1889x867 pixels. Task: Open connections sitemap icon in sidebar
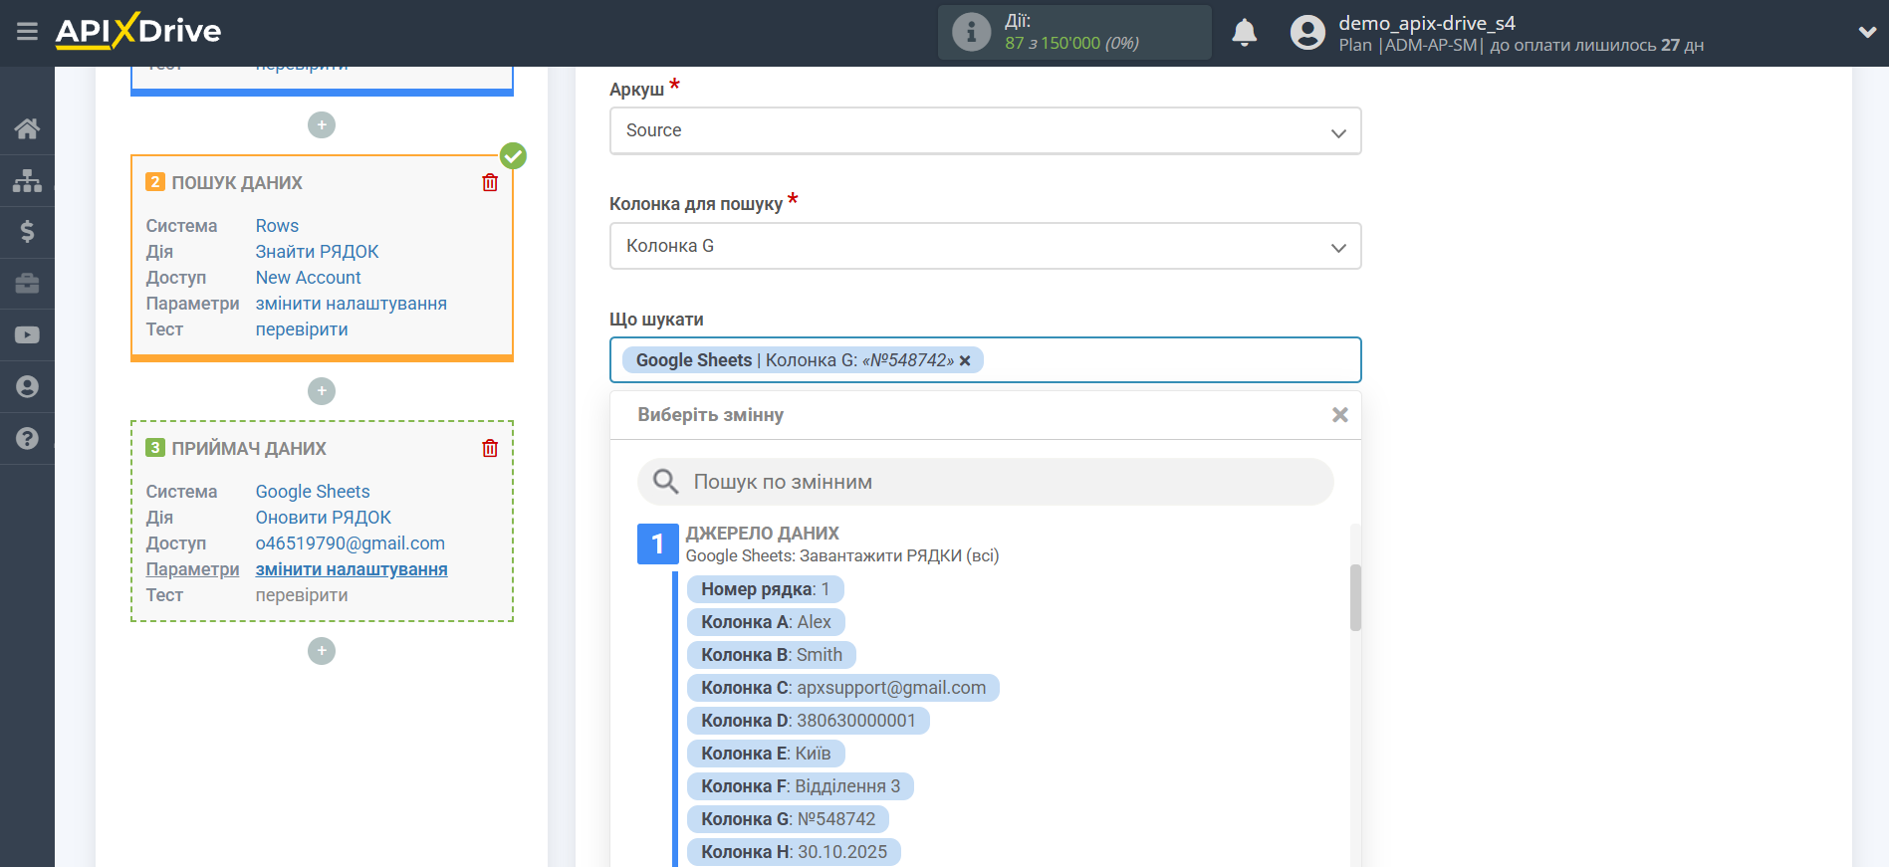[x=27, y=180]
